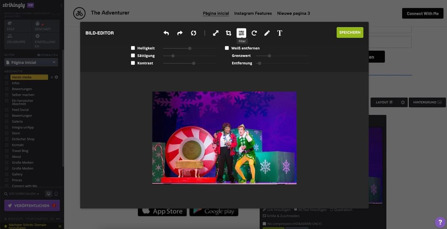This screenshot has width=447, height=229.
Task: Grab the drag handle beside Store
Action: coord(6,133)
